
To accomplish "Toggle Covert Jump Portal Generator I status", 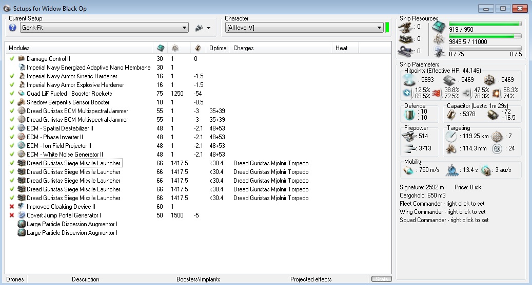I will tap(12, 215).
